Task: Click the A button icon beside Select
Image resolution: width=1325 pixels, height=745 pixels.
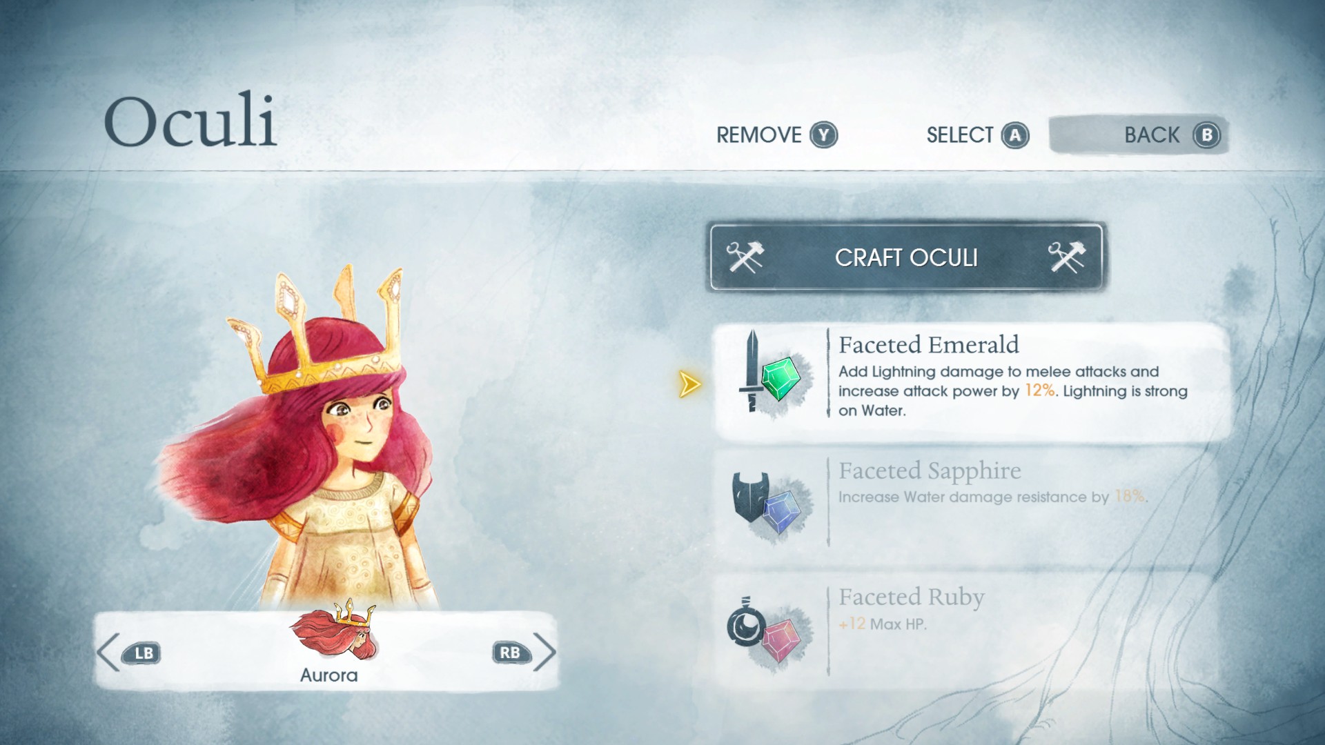Action: pyautogui.click(x=1015, y=135)
